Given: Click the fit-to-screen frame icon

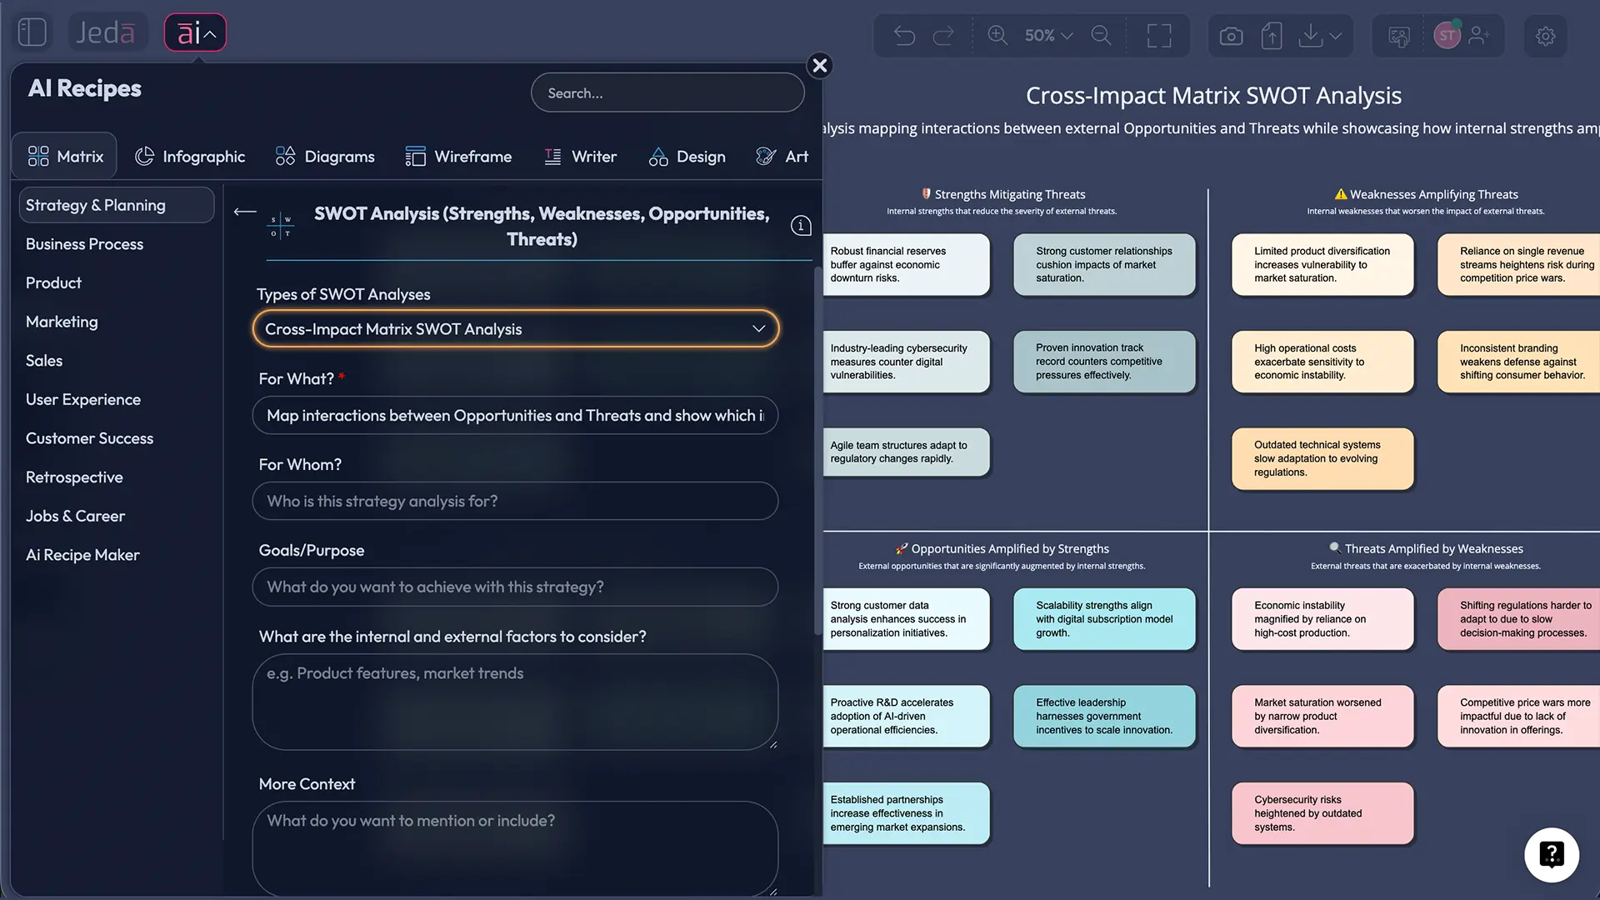Looking at the screenshot, I should (x=1159, y=36).
